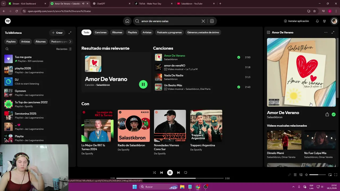Open the Now Playing panel more options

(x=326, y=32)
